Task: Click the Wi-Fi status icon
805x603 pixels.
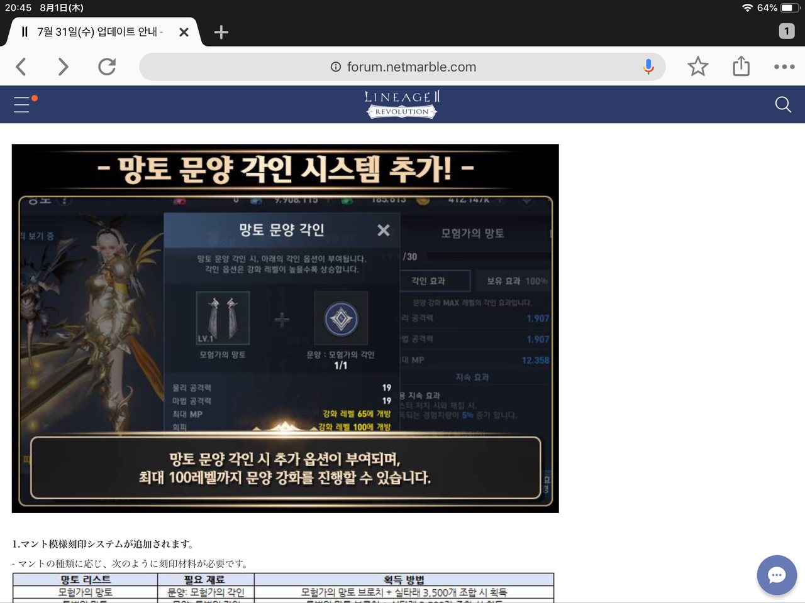Action: click(x=747, y=8)
